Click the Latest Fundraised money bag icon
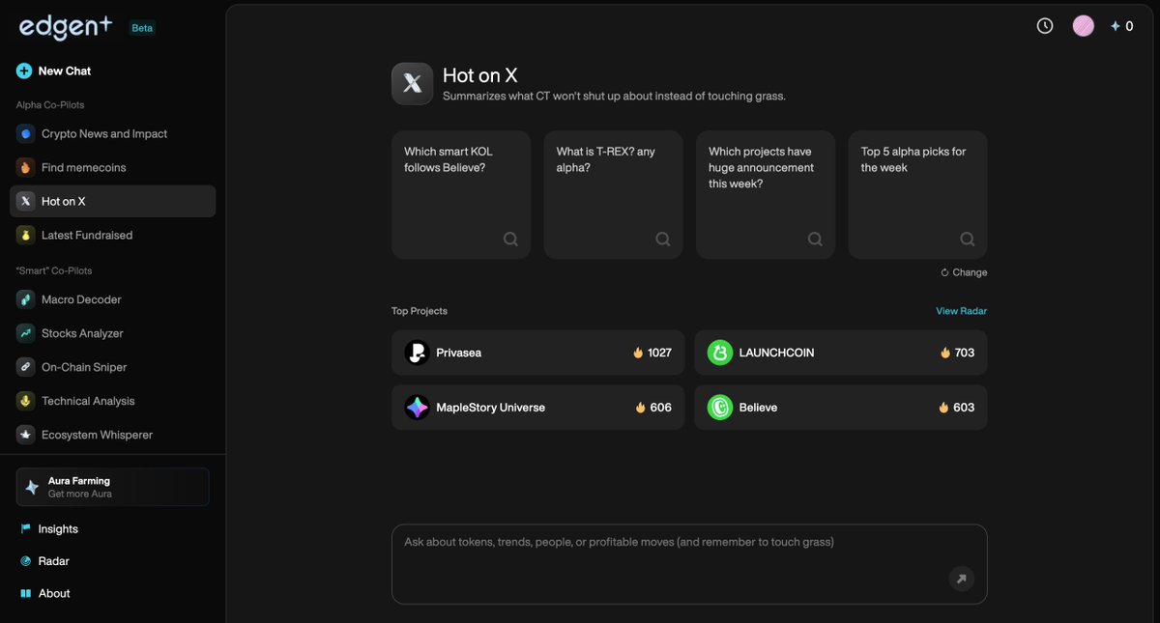Viewport: 1160px width, 623px height. coord(25,235)
